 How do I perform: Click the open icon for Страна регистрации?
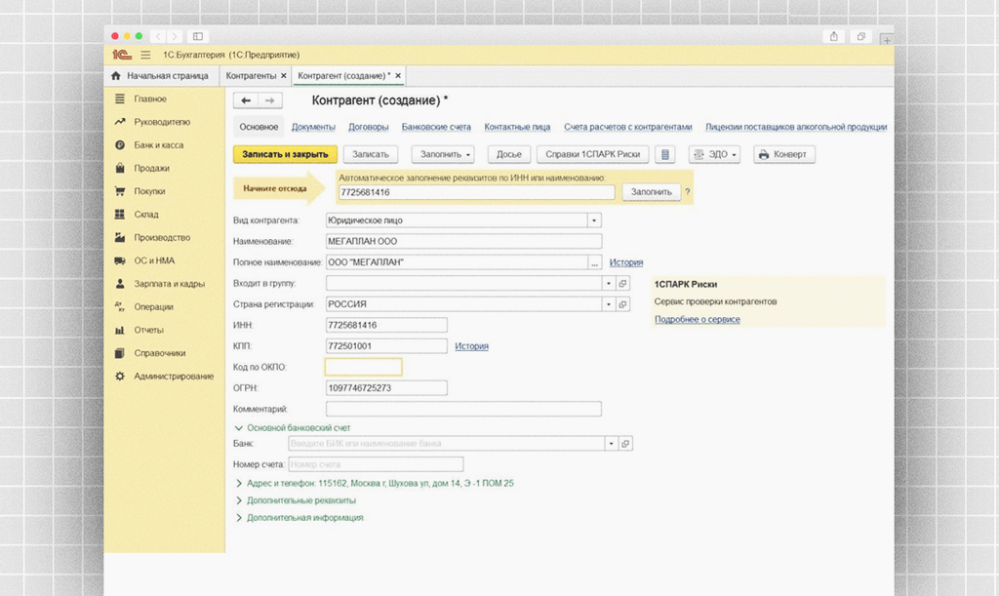[x=623, y=304]
